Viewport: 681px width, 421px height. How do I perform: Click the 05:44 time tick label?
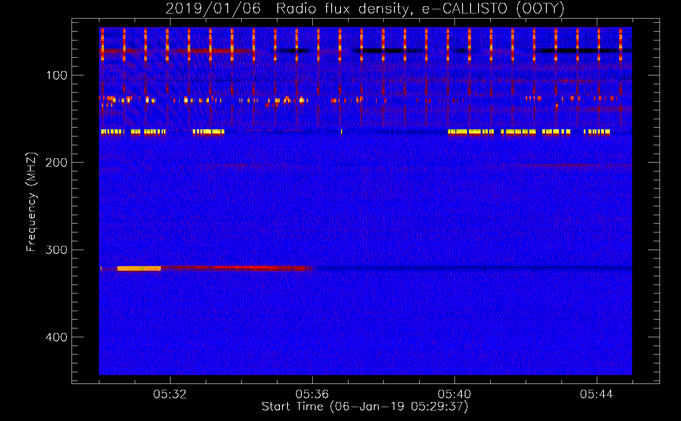coord(596,394)
